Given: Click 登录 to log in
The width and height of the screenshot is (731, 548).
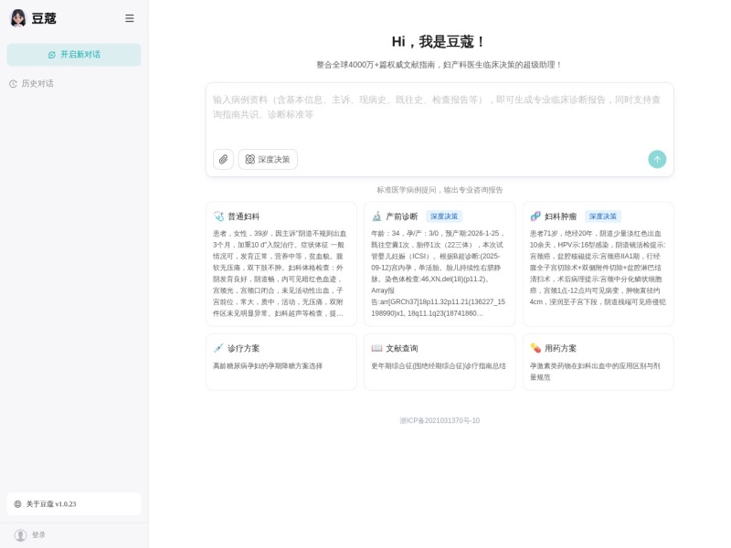Looking at the screenshot, I should [38, 535].
